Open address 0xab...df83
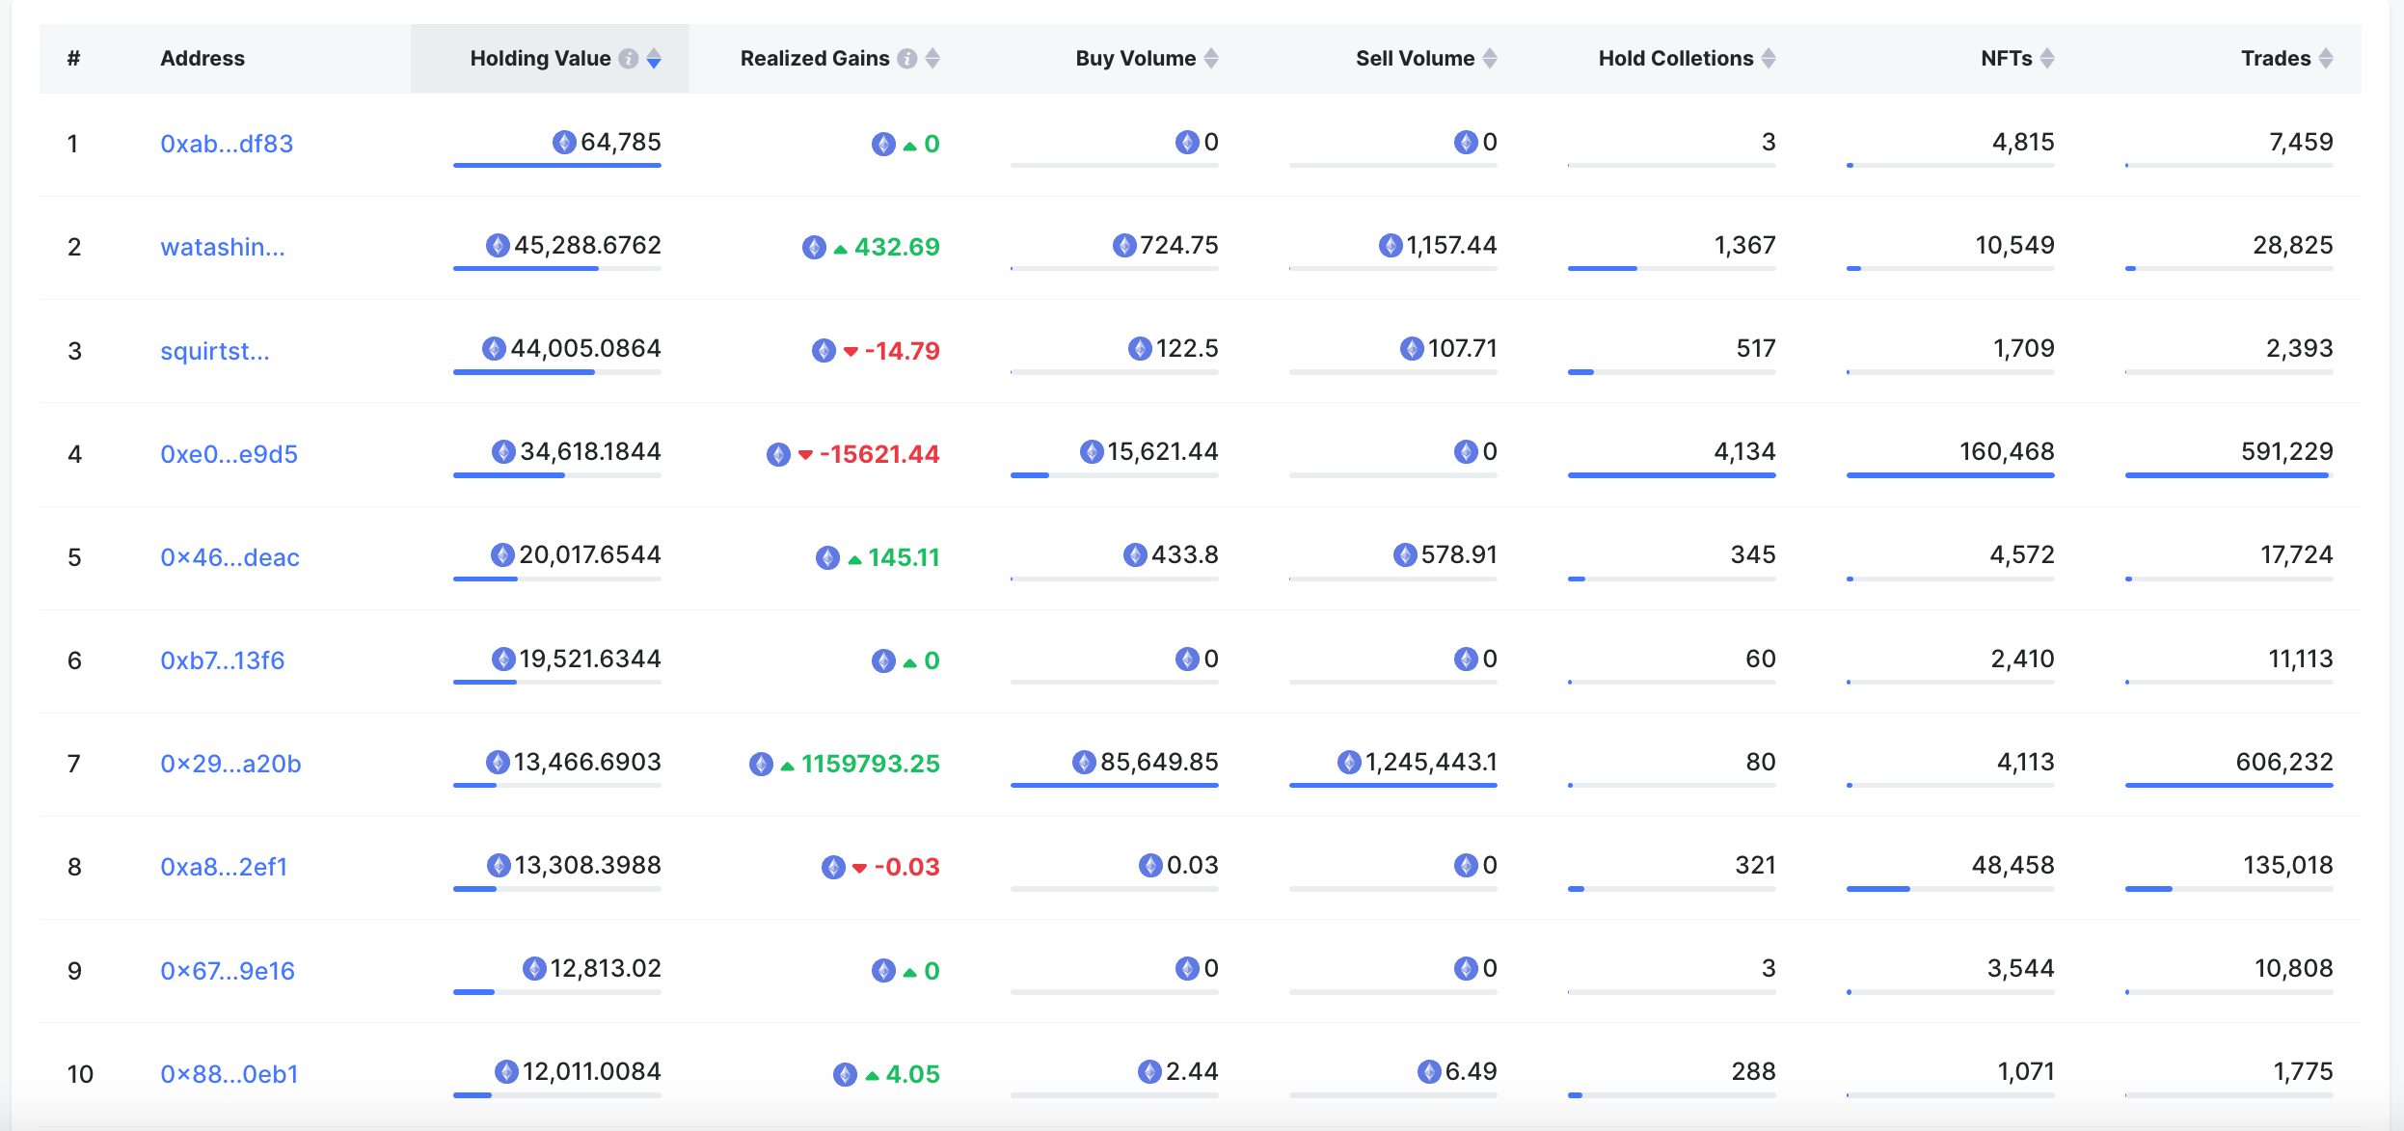 (x=227, y=144)
